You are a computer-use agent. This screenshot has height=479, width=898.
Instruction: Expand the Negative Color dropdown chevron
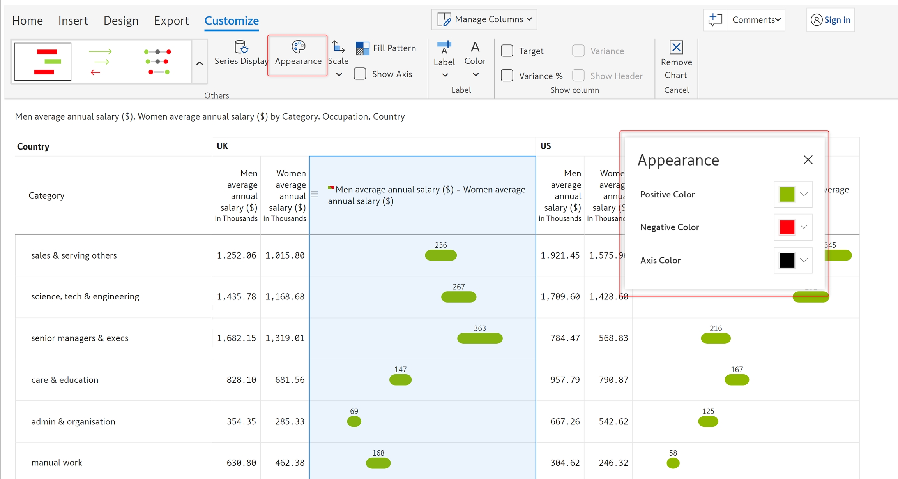coord(804,227)
